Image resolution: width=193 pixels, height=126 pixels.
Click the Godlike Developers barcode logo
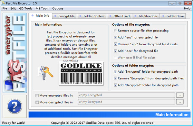coord(81,74)
